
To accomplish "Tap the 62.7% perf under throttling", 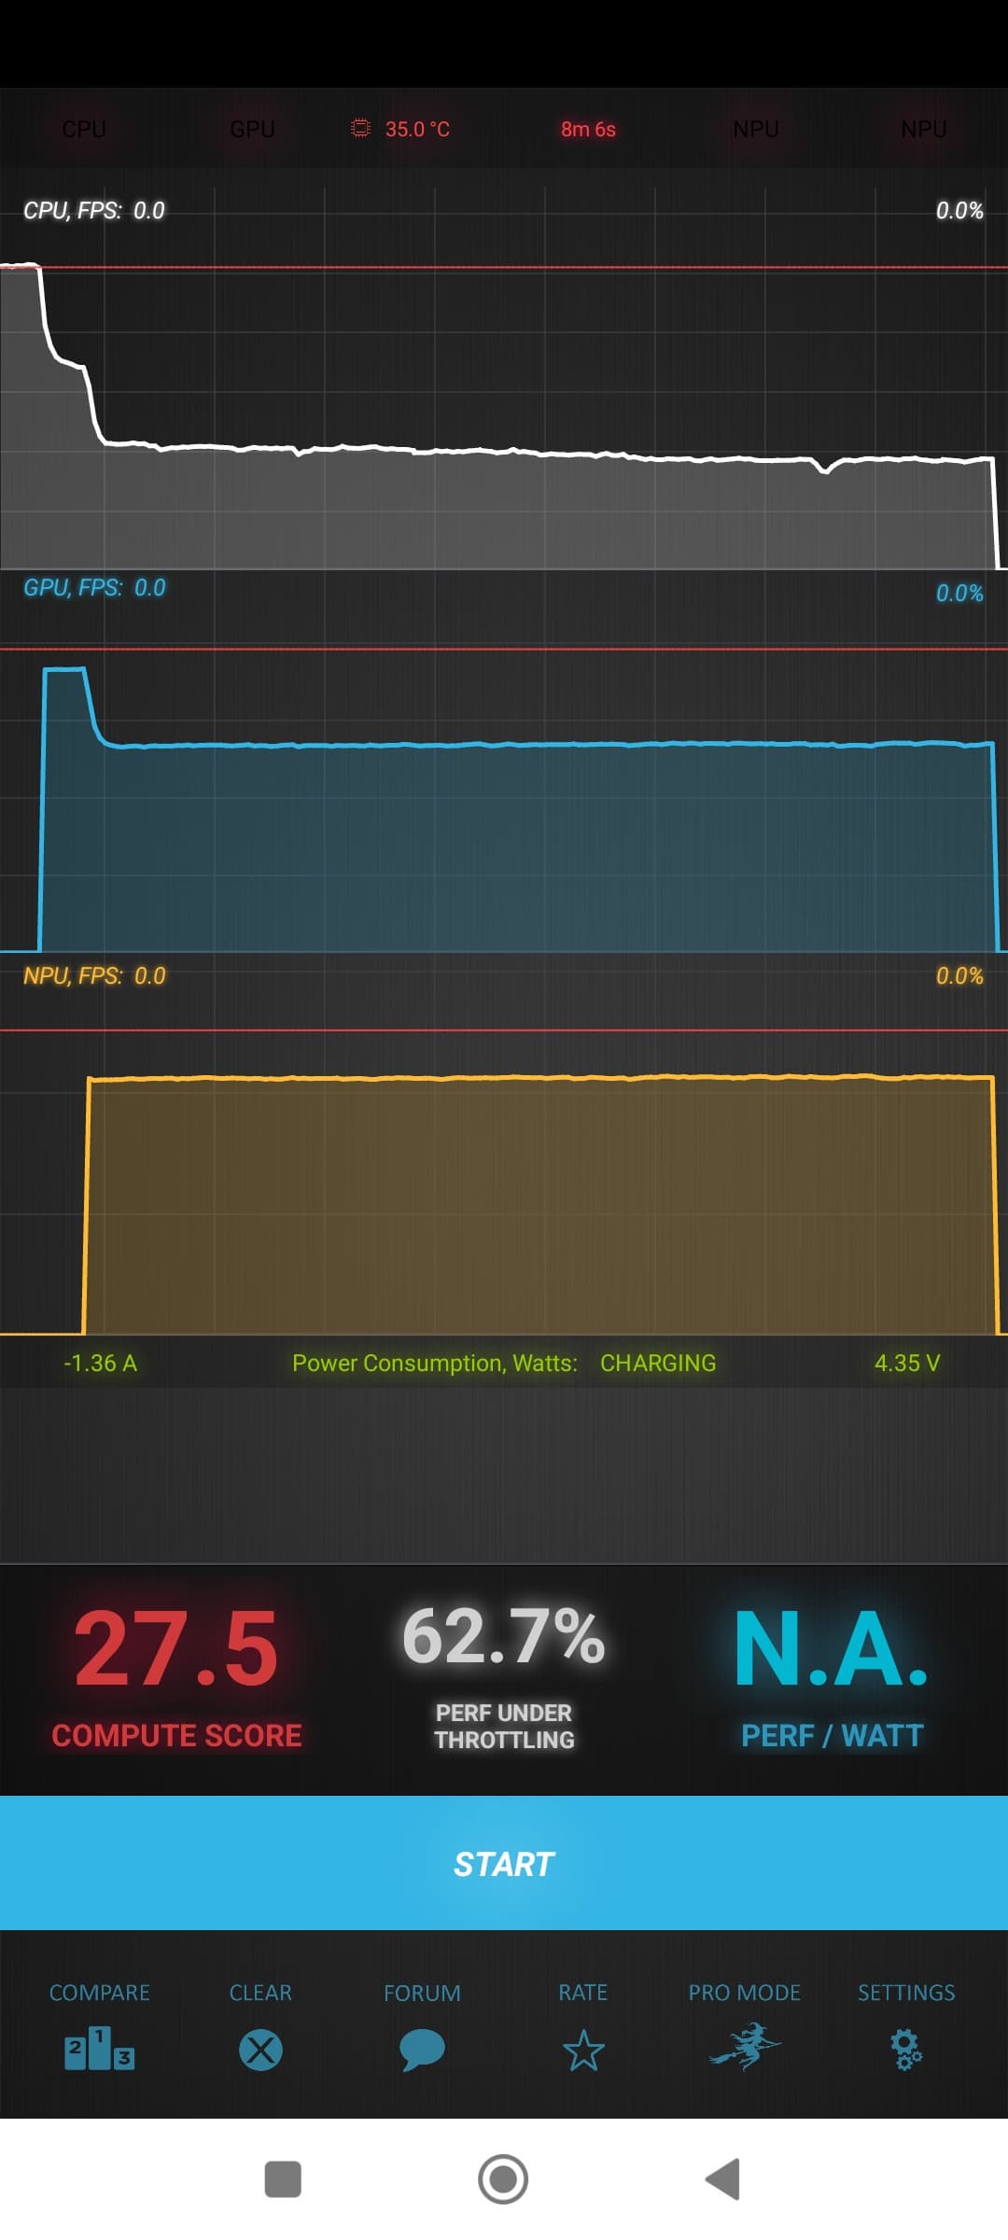I will (x=504, y=1636).
